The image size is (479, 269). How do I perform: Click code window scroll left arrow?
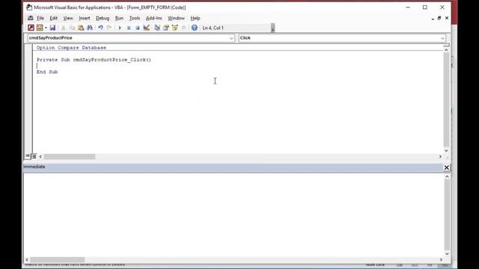[x=40, y=156]
